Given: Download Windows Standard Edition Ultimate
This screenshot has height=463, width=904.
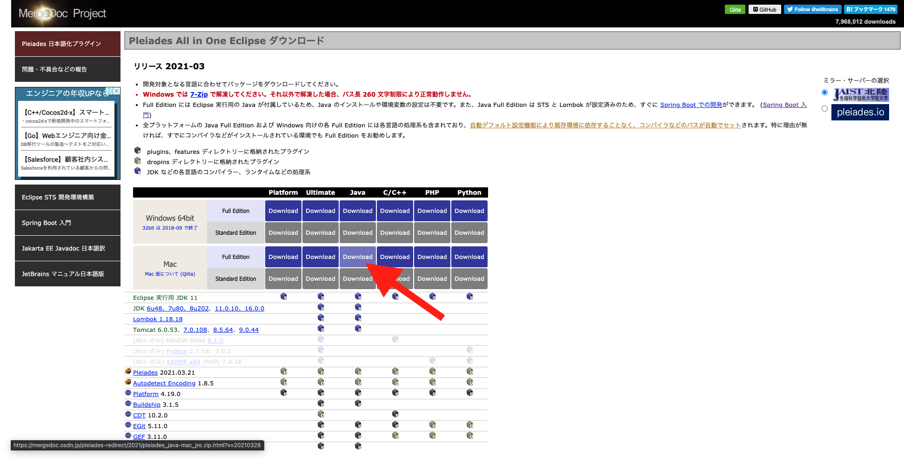Looking at the screenshot, I should (x=321, y=233).
